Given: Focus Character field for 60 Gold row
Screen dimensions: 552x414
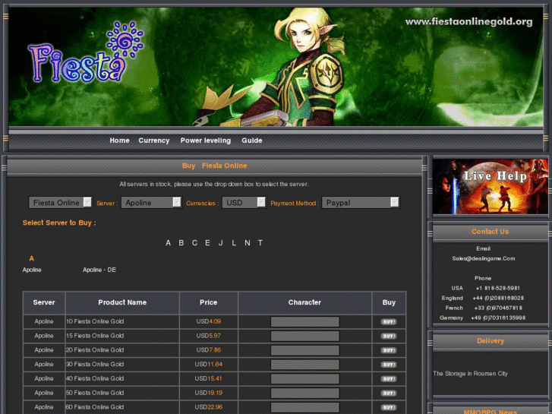Looking at the screenshot, I should coord(305,407).
